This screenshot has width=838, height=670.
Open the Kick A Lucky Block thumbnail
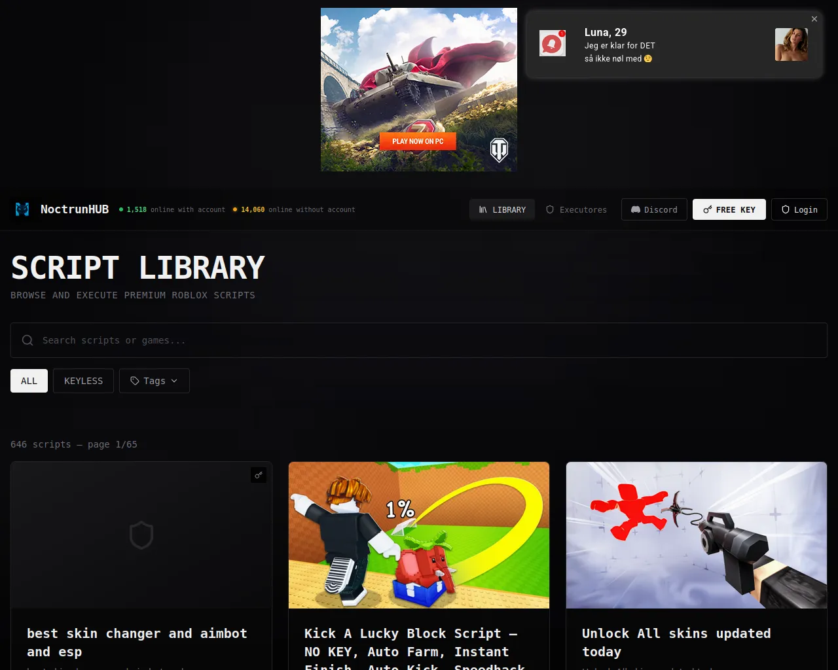(419, 535)
